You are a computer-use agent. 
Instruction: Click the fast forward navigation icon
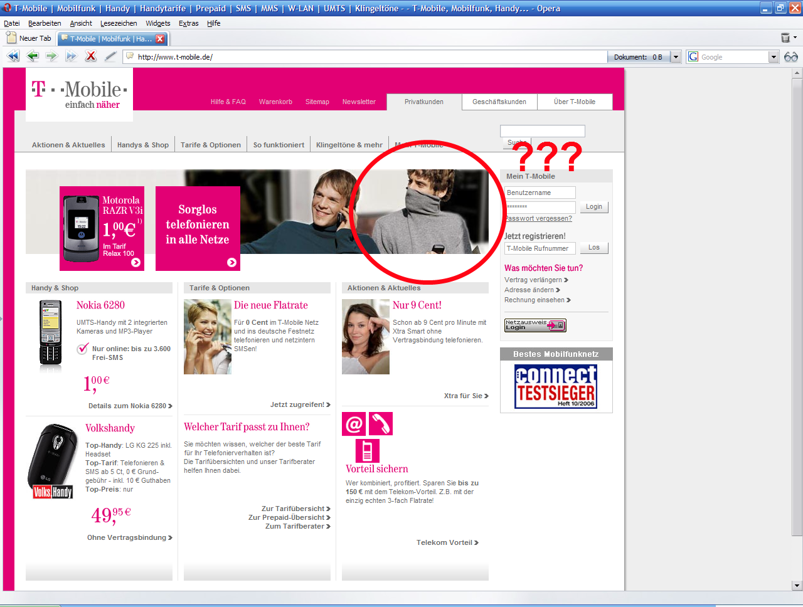tap(71, 56)
